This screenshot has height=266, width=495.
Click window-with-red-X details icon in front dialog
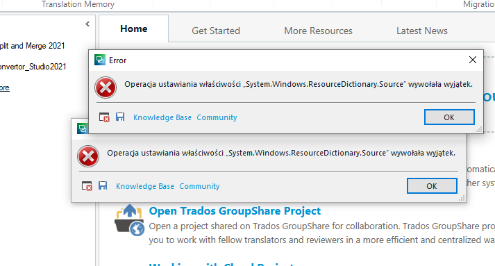[x=104, y=117]
